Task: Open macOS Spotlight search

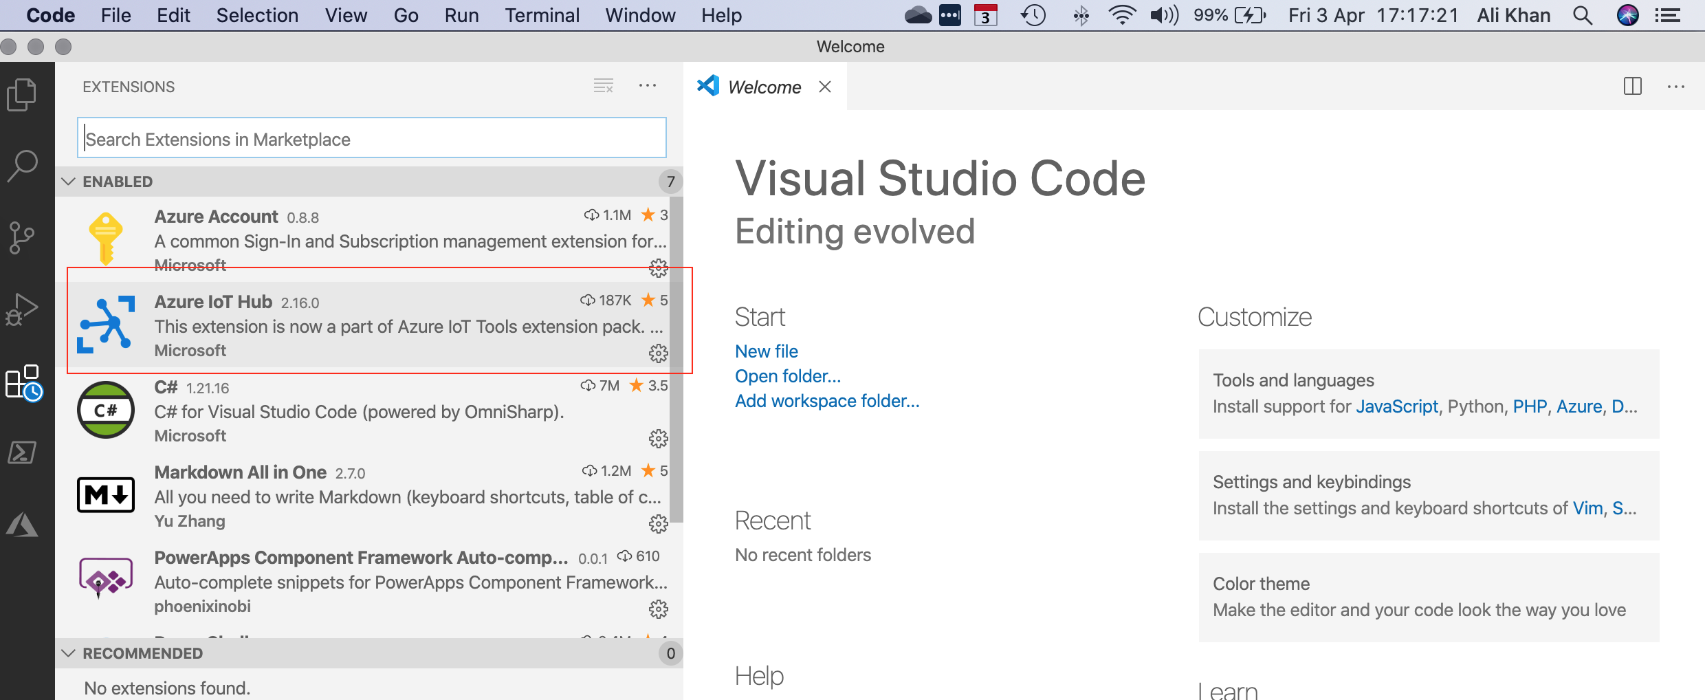Action: click(x=1583, y=15)
